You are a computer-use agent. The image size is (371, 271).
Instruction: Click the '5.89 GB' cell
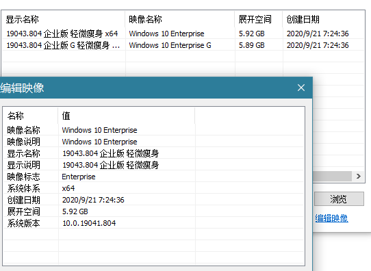[251, 45]
